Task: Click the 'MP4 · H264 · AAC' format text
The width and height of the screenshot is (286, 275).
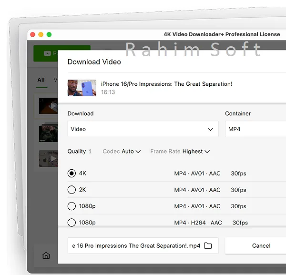Action: (198, 223)
